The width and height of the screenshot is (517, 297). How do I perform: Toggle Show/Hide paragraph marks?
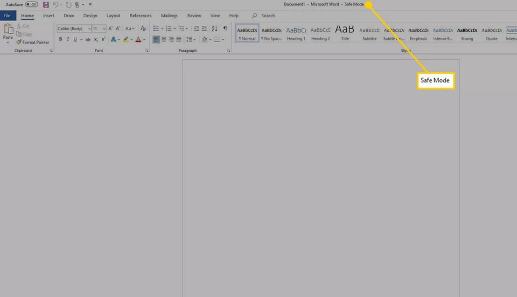pos(225,29)
